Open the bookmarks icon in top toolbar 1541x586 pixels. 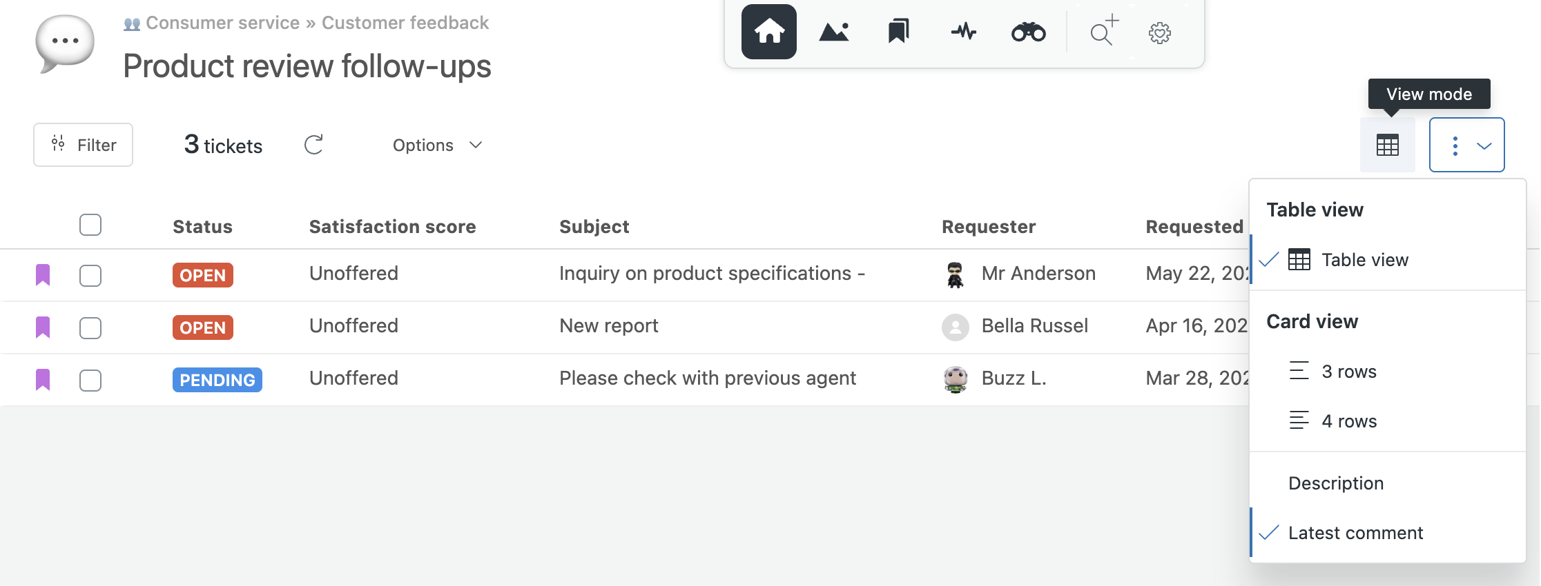click(898, 32)
